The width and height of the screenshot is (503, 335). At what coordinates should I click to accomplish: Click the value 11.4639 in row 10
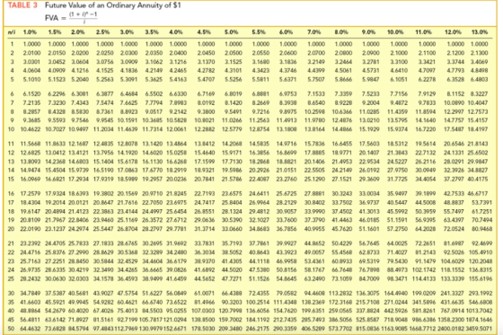[128, 129]
